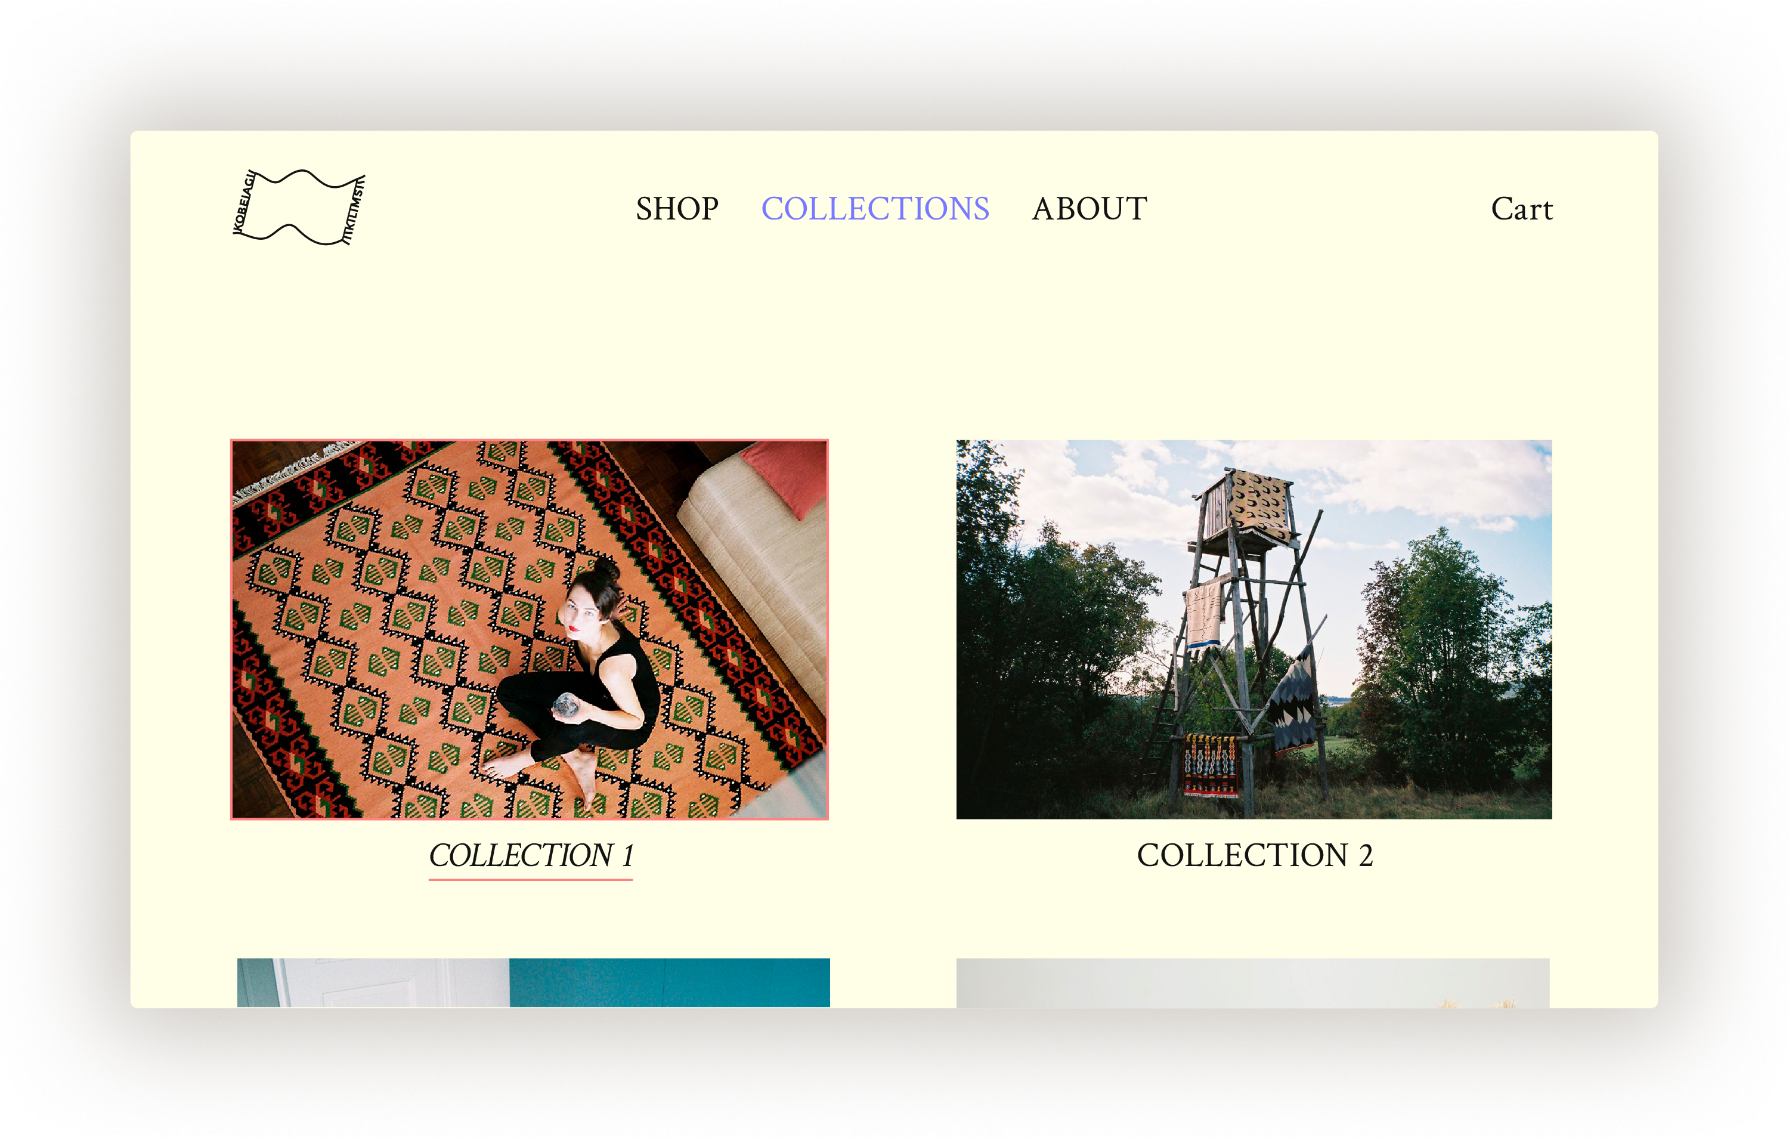Screen dimensions: 1789x1138
Task: Open the pale grey thumbnail below Collection 2
Action: (x=1252, y=983)
